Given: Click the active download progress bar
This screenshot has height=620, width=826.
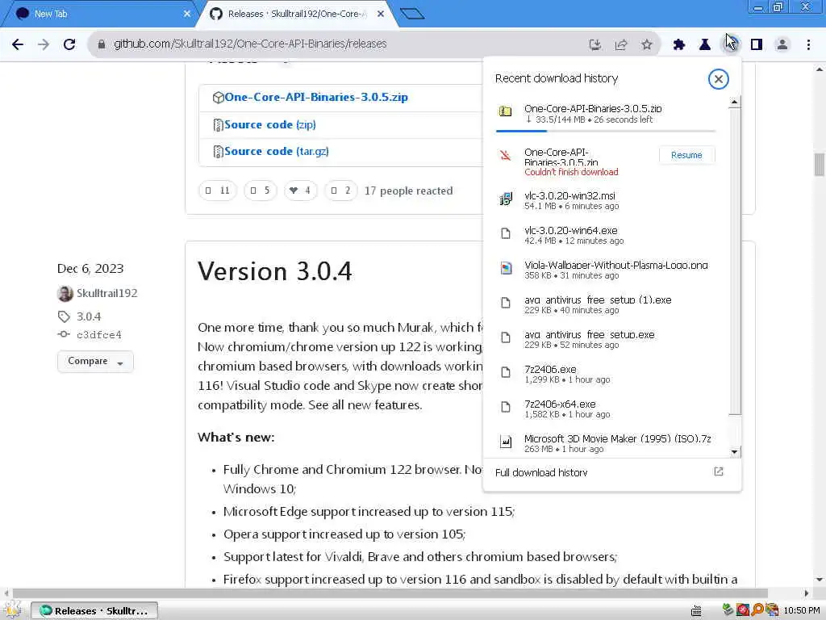Looking at the screenshot, I should pyautogui.click(x=606, y=131).
